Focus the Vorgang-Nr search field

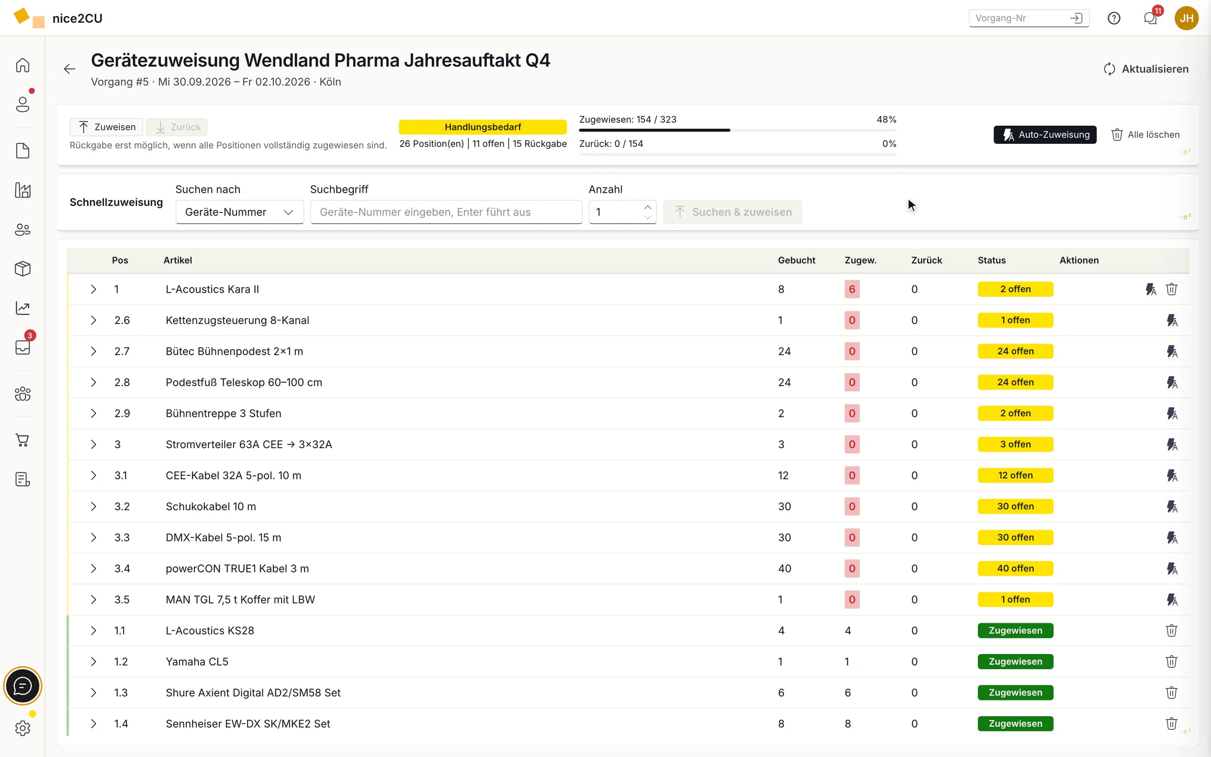point(1028,18)
